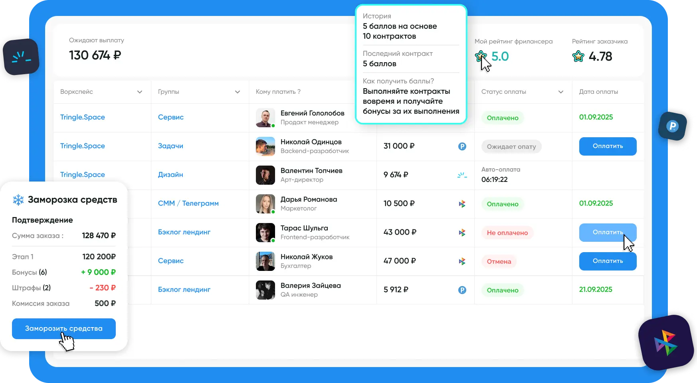697x383 pixels.
Task: Click the colorful payment icon for Дарья Романова
Action: click(462, 204)
